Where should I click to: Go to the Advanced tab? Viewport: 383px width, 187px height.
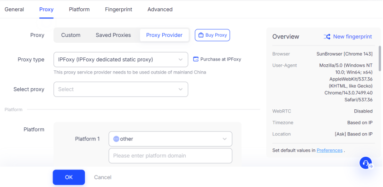pyautogui.click(x=160, y=9)
